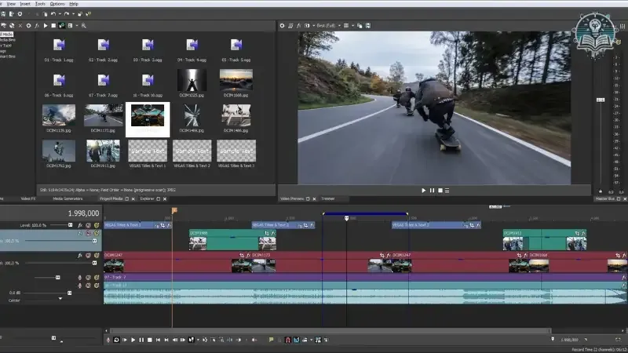
Task: Switch to the Explorer tab
Action: 147,198
